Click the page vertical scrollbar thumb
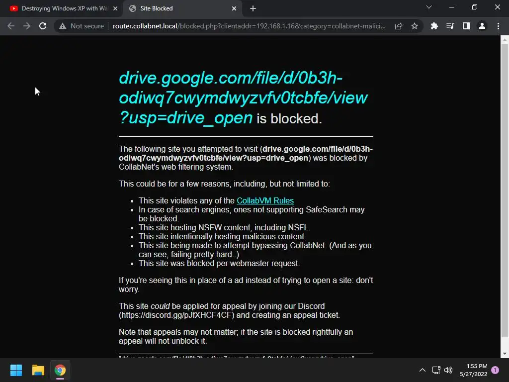The width and height of the screenshot is (509, 382). [x=505, y=190]
